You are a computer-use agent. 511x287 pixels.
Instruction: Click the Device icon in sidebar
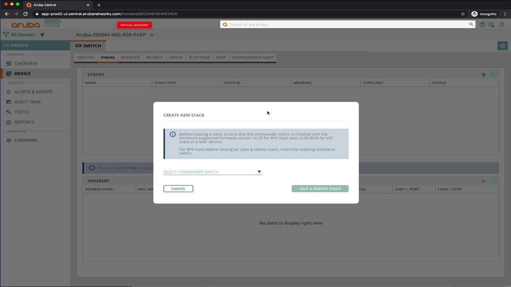(9, 73)
